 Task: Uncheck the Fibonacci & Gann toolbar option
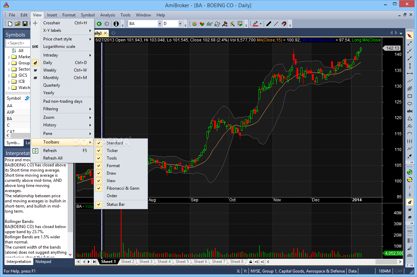click(121, 188)
